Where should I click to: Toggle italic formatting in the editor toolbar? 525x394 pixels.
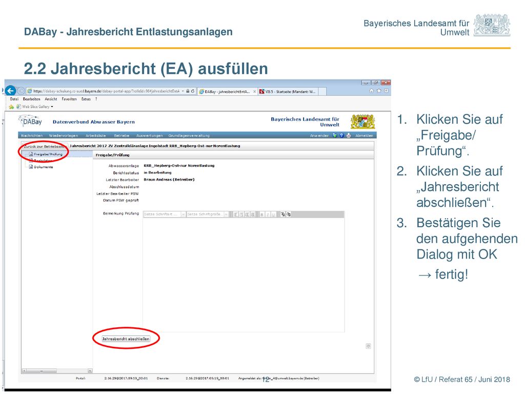coord(268,214)
